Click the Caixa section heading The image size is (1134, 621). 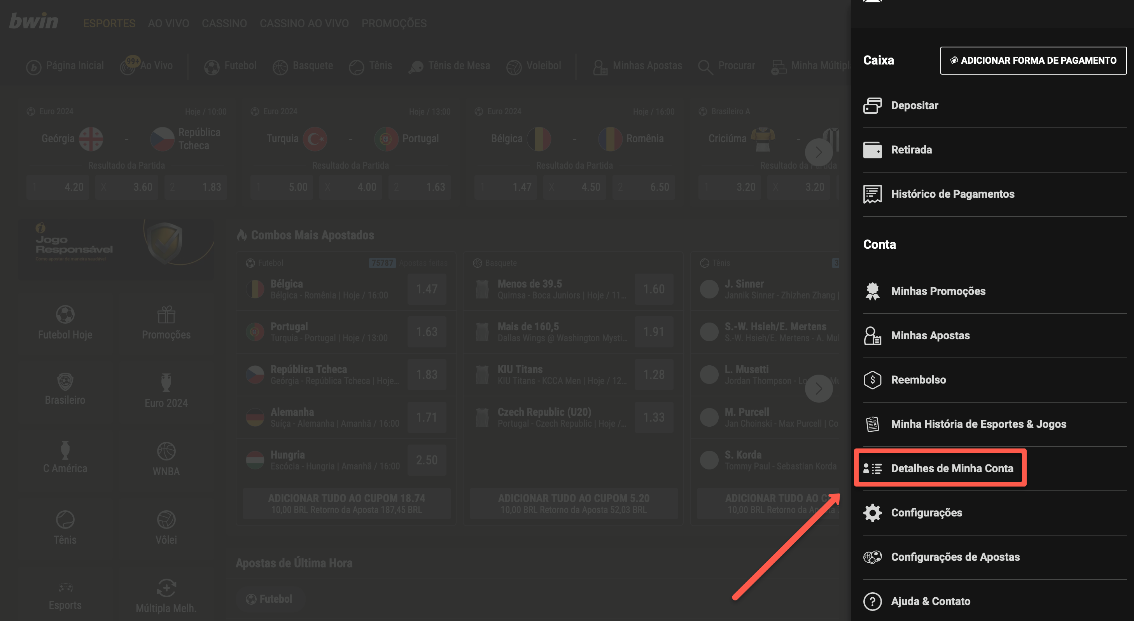click(878, 60)
